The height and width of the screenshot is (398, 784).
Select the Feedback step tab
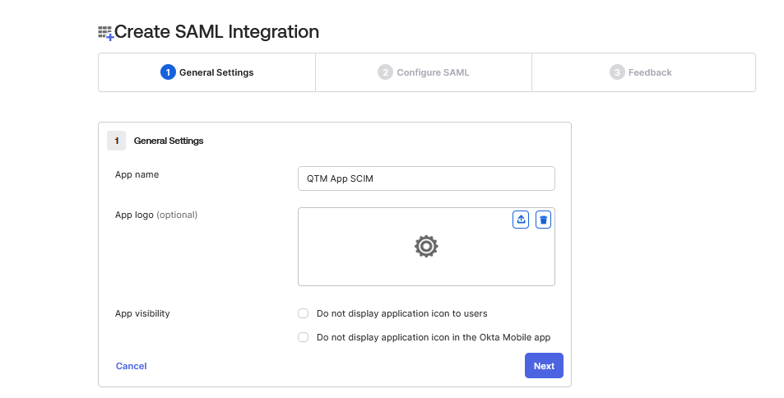coord(643,72)
